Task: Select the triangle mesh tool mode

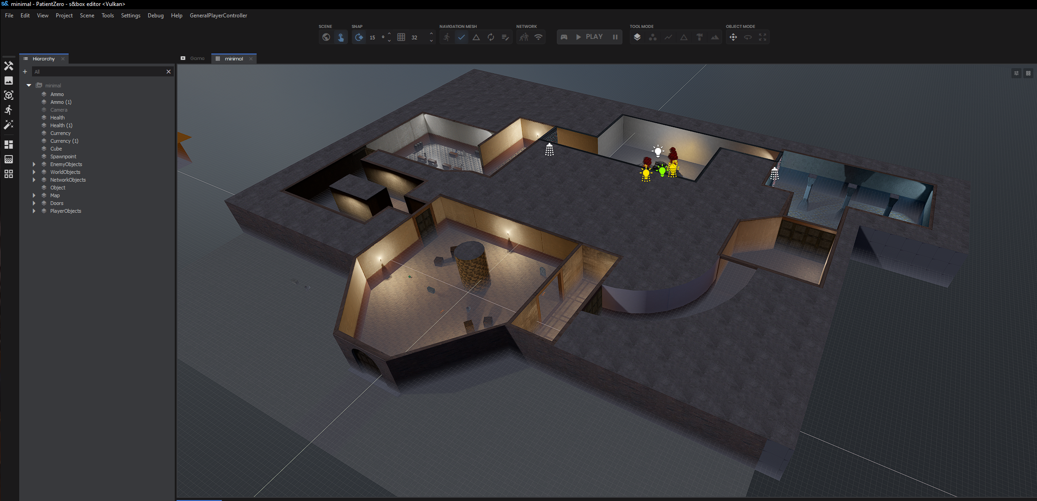Action: [x=684, y=37]
